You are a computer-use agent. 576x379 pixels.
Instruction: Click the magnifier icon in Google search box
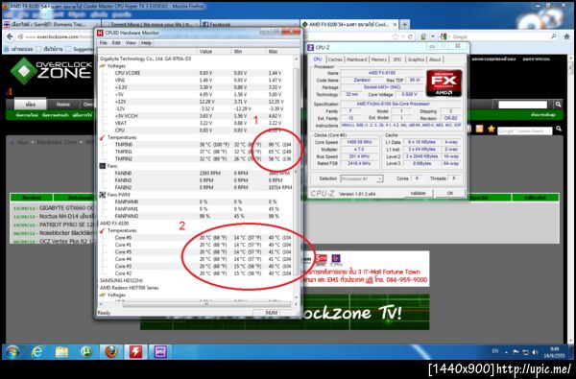[554, 36]
